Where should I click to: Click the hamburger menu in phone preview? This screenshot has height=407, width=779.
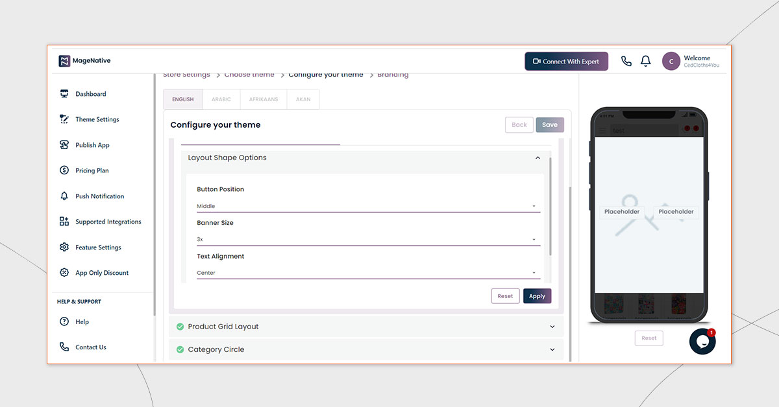coord(602,130)
